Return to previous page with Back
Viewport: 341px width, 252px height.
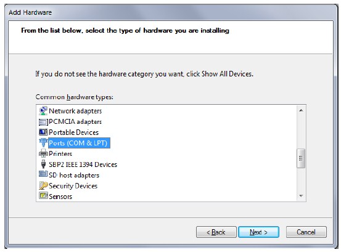[216, 232]
